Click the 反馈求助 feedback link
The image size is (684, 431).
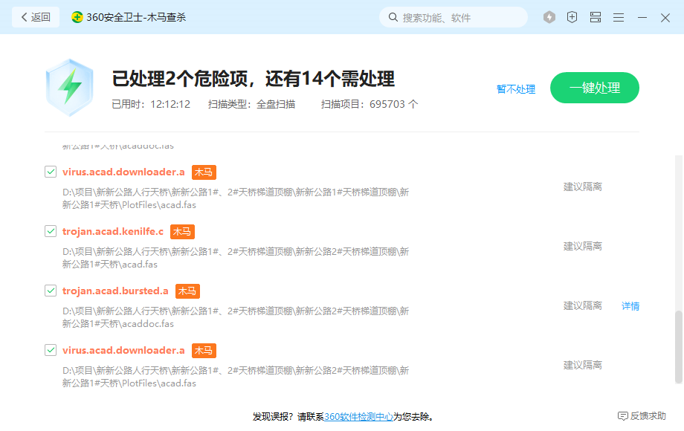point(648,416)
